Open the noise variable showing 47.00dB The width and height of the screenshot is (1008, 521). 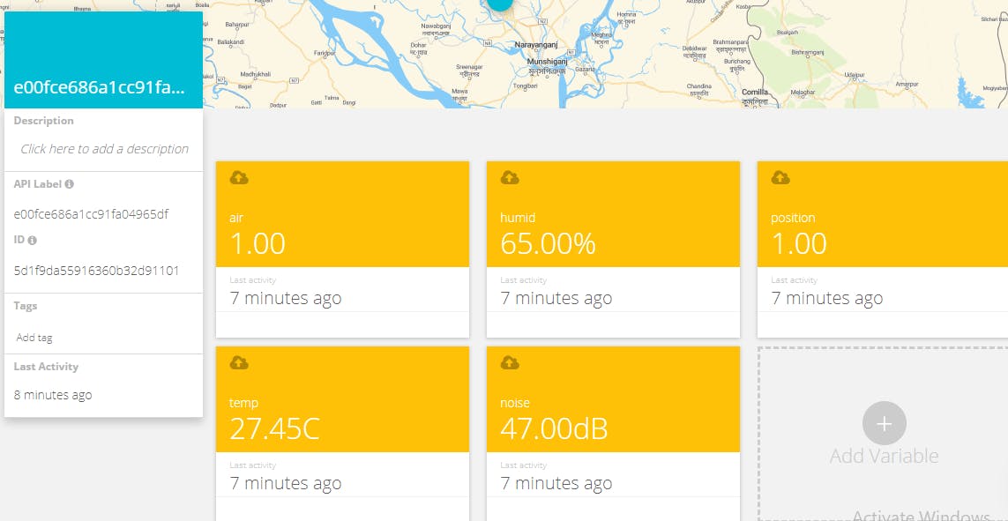point(613,434)
